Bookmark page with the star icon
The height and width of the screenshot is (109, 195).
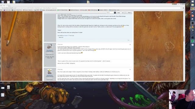click(x=181, y=8)
